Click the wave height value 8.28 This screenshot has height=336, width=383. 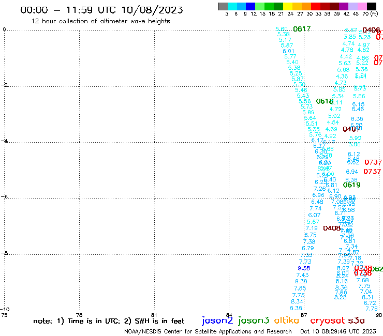pyautogui.click(x=340, y=297)
